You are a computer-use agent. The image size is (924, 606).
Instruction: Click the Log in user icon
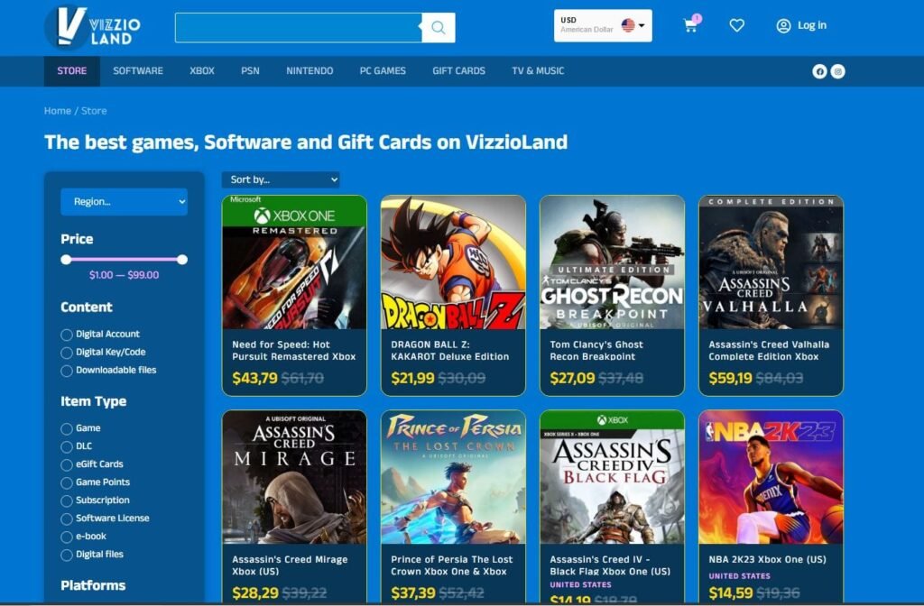(783, 26)
